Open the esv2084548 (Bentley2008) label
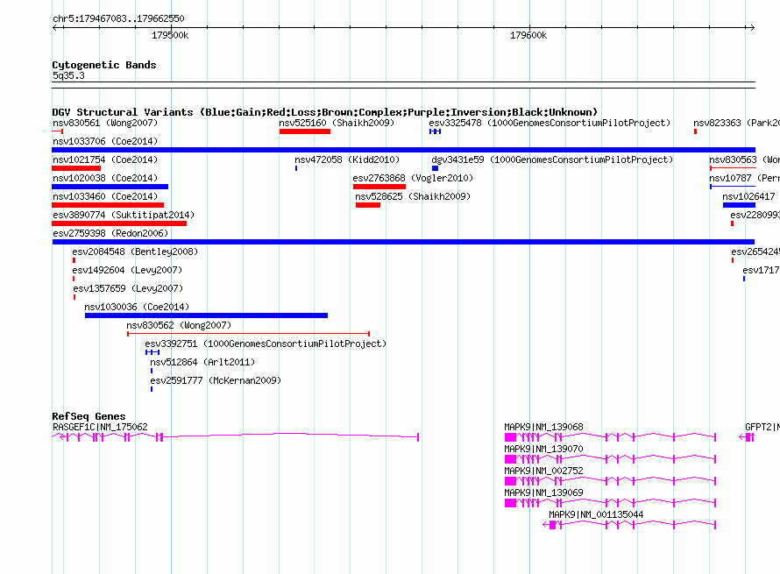 [135, 252]
